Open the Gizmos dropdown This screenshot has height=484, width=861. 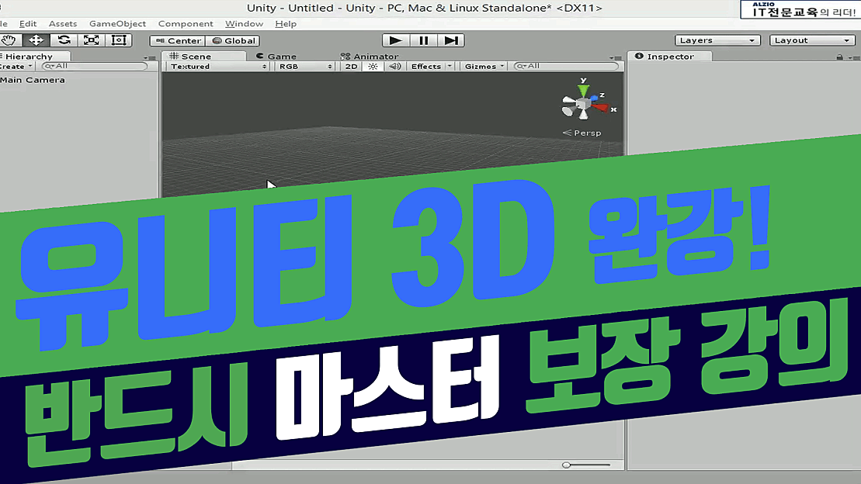[x=482, y=66]
